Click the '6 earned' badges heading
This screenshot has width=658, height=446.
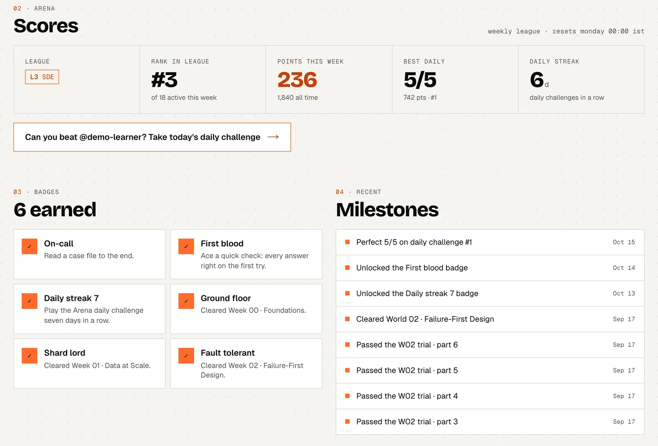coord(55,209)
